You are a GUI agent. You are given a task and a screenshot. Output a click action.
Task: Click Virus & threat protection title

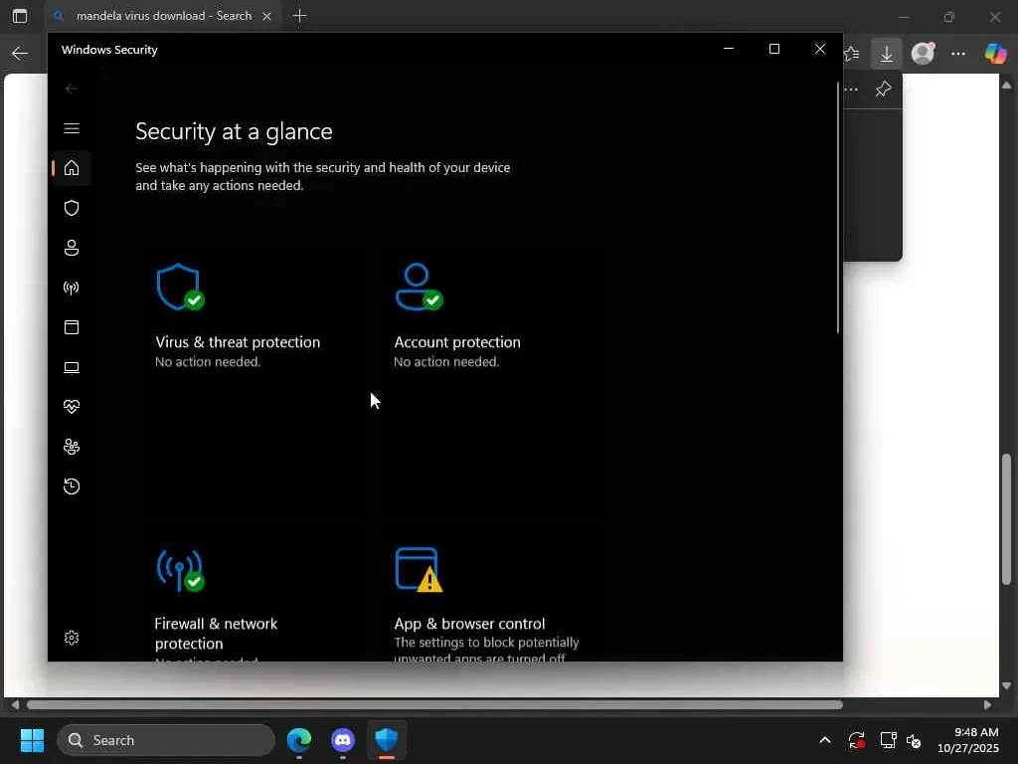coord(238,342)
